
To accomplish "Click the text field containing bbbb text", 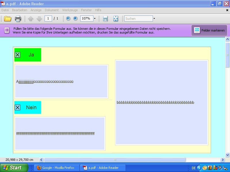I will click(161, 102).
